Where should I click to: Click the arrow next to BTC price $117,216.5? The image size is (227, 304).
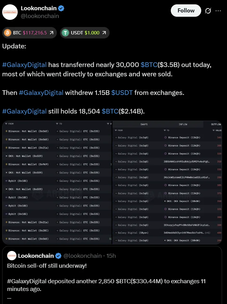click(51, 33)
